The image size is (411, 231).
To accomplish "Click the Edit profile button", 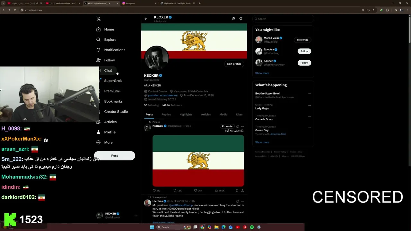I will point(234,64).
